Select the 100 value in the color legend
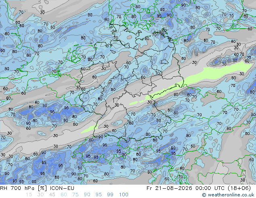The image size is (256, 198). (124, 195)
